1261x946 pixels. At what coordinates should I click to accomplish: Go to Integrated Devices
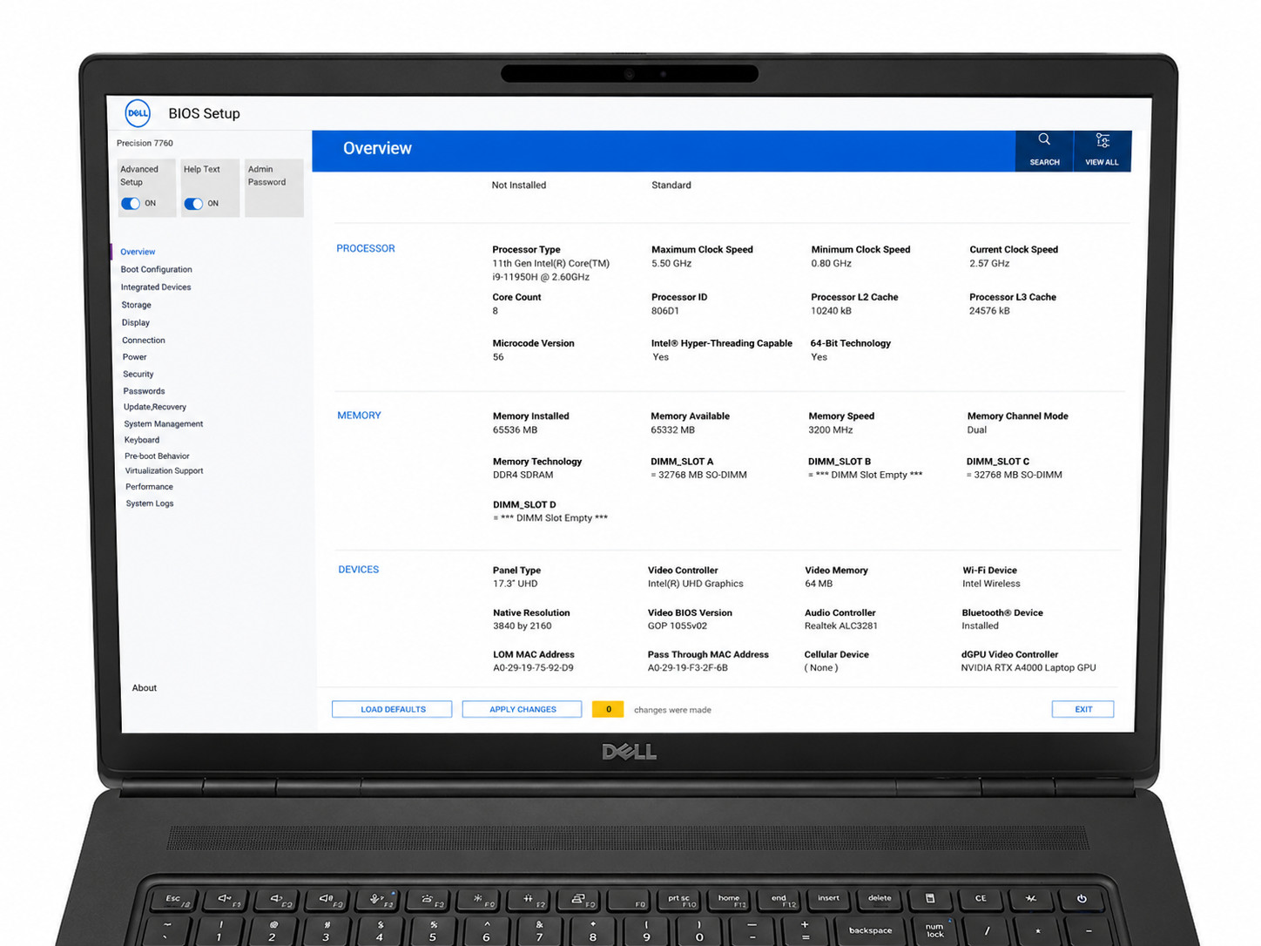tap(156, 287)
